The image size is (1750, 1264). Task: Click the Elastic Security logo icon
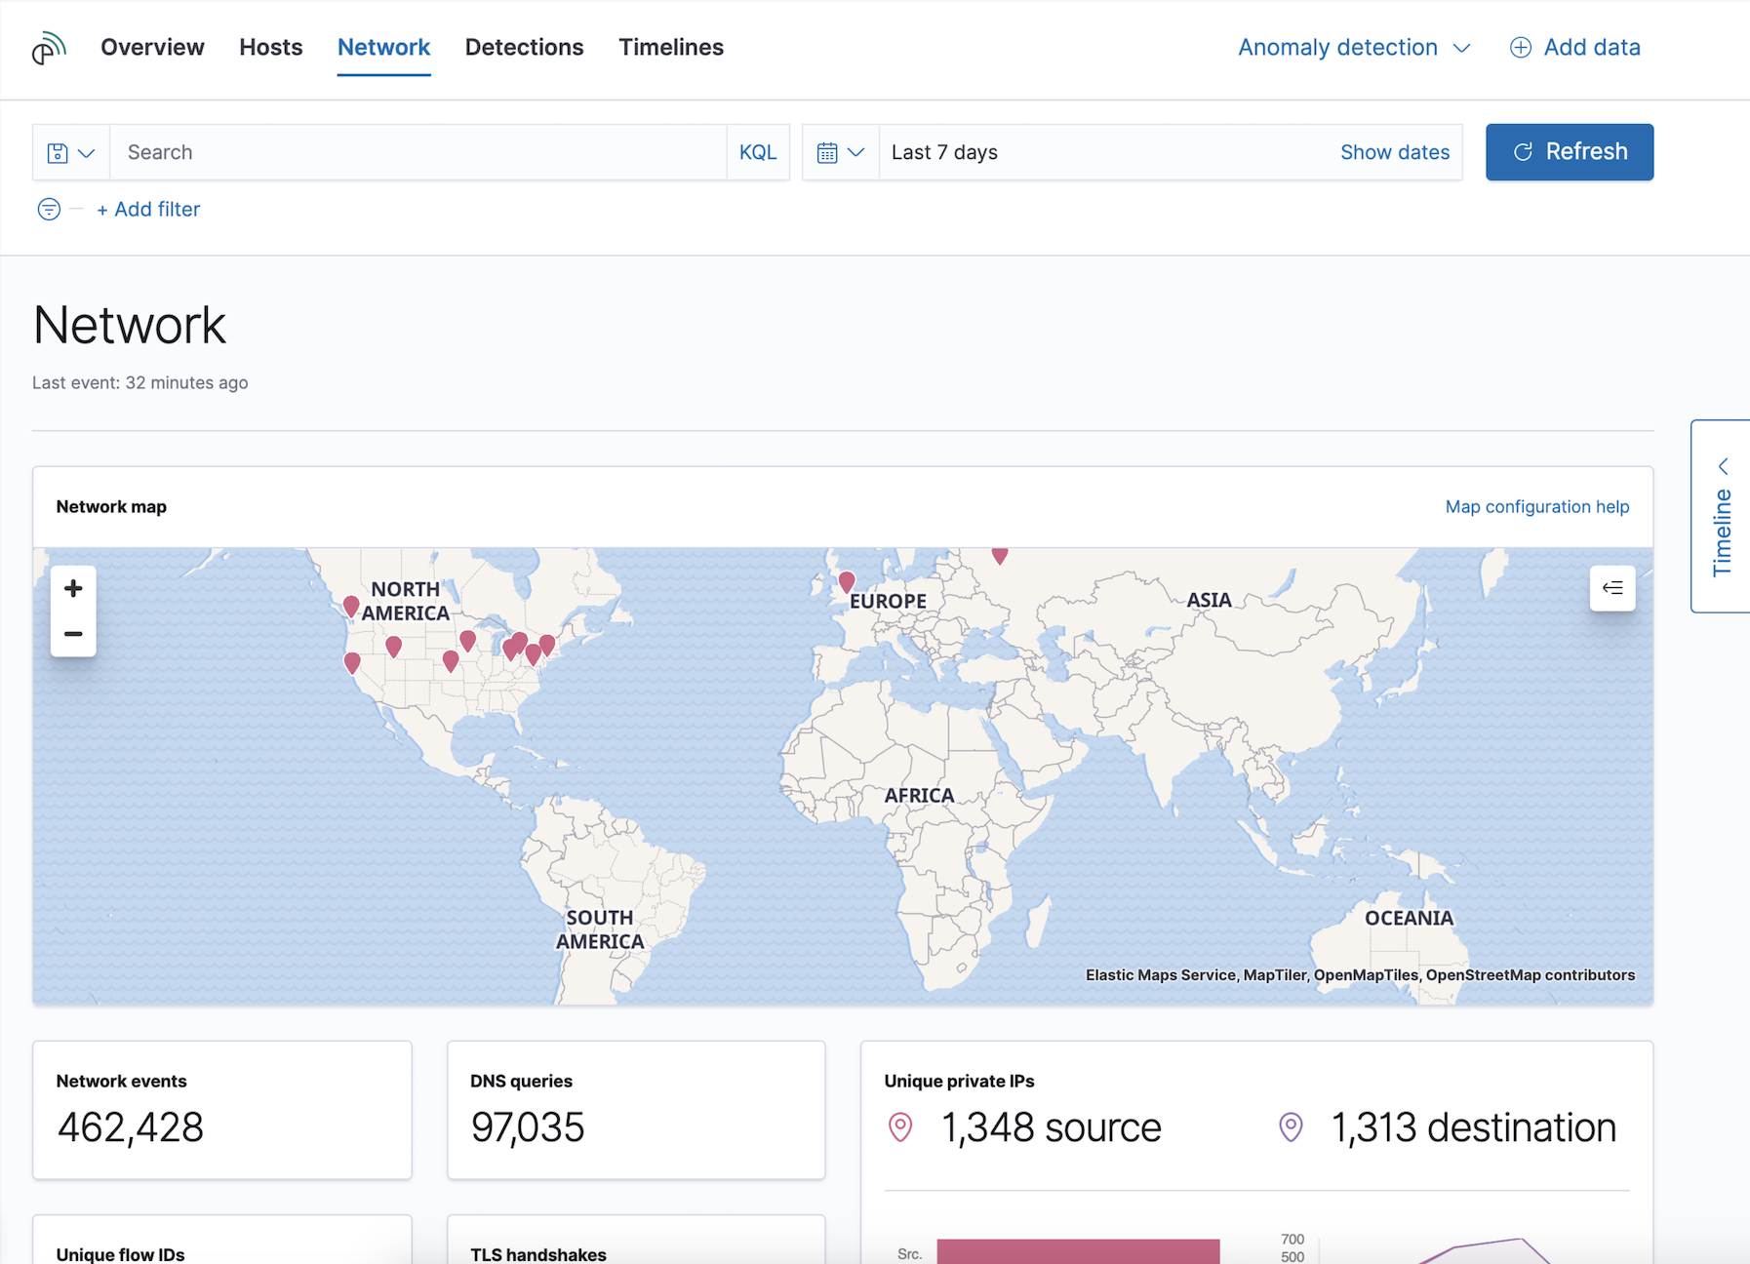49,48
